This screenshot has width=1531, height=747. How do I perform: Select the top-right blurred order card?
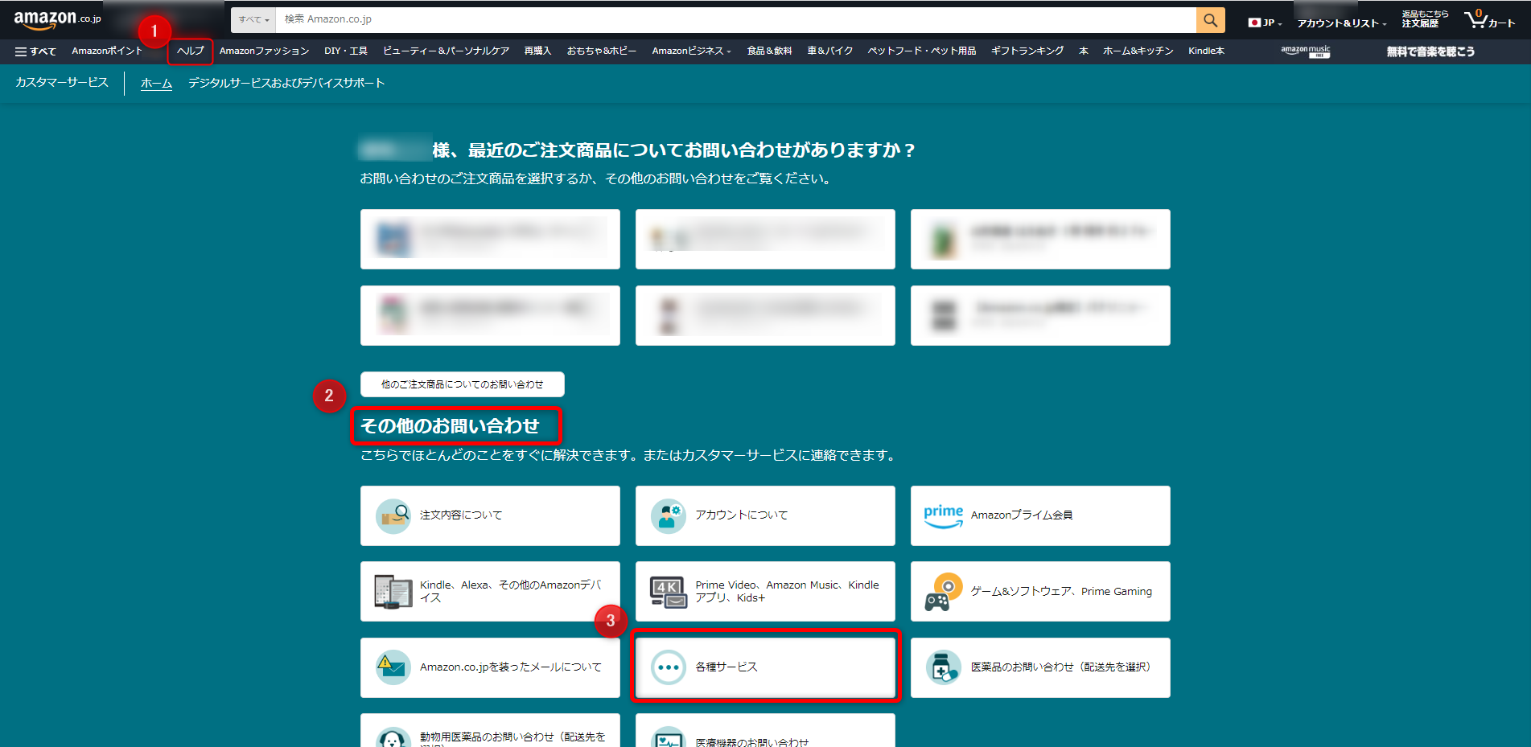[x=1040, y=239]
